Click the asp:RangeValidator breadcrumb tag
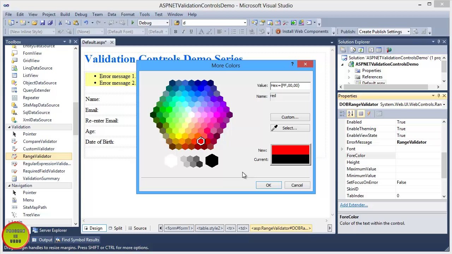This screenshot has height=254, width=452. click(x=281, y=228)
